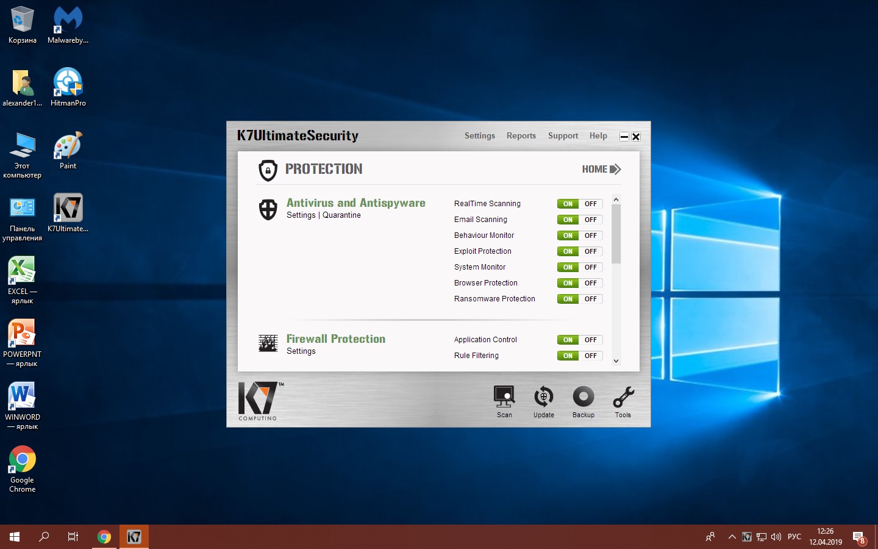Click the network tray icon
The image size is (878, 549).
click(762, 537)
